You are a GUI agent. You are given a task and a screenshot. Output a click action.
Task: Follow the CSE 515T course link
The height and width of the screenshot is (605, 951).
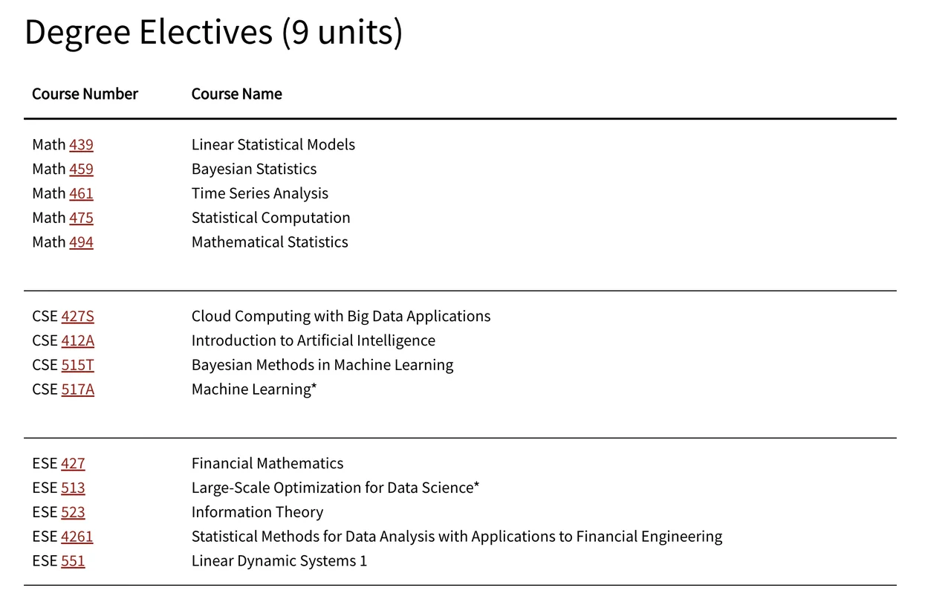77,365
